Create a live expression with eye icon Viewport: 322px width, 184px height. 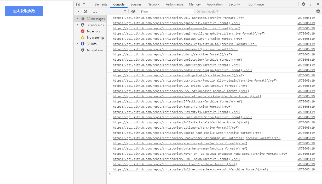133,11
